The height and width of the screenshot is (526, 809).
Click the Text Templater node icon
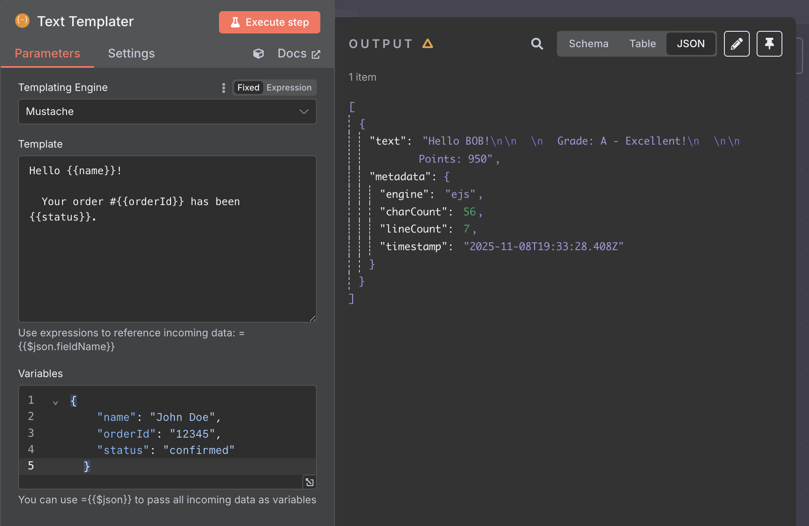(22, 21)
